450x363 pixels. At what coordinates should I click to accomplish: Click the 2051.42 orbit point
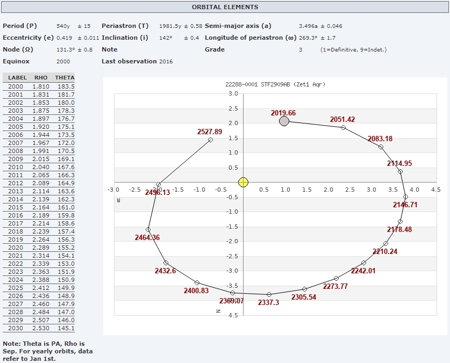coord(343,127)
